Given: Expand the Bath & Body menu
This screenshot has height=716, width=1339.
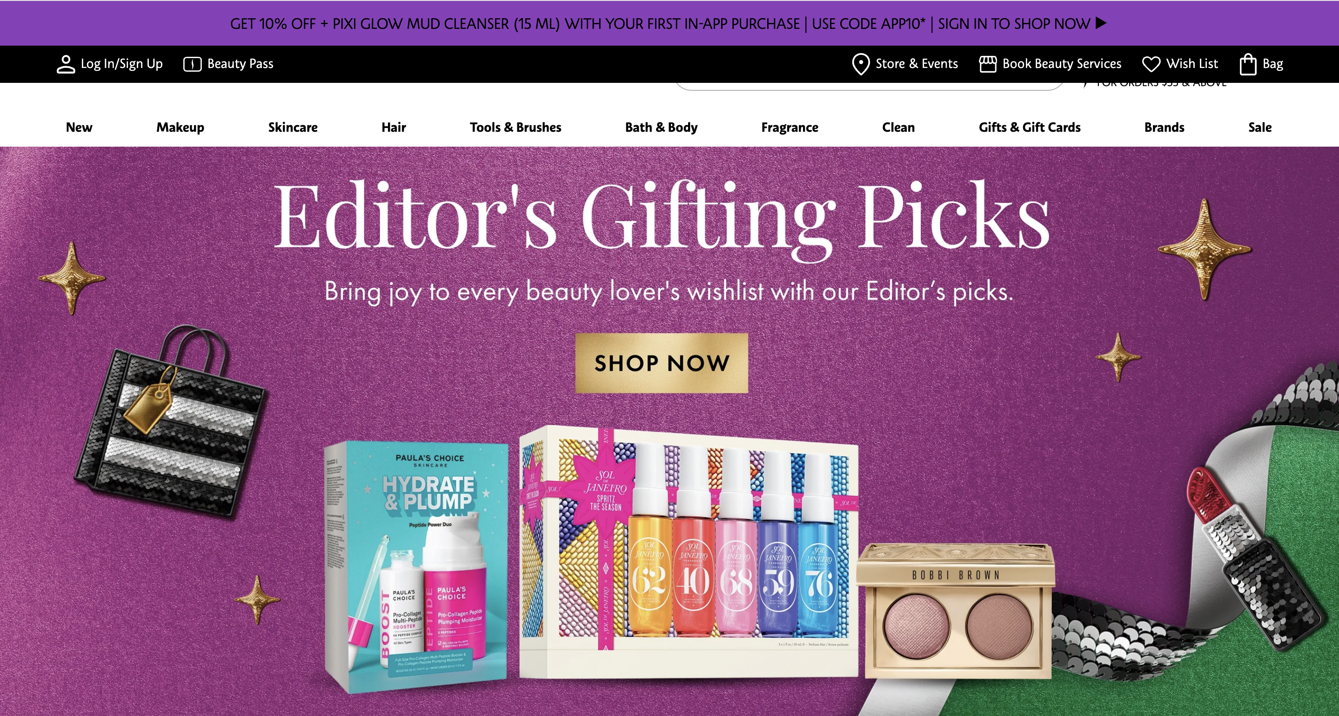Looking at the screenshot, I should [x=661, y=128].
